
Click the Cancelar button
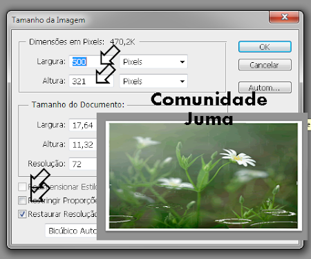click(265, 65)
